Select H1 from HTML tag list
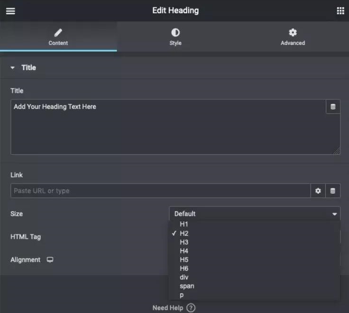 click(184, 224)
